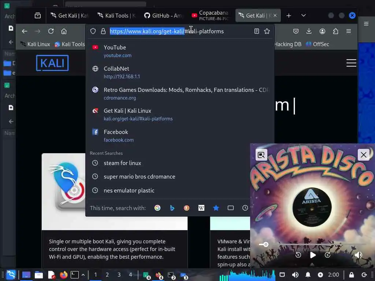Open file manager from taskbar
Screen dimensions: 375x281
point(38,275)
